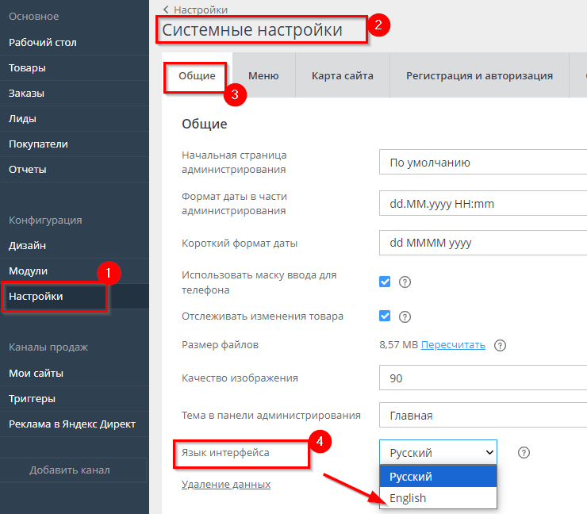Click help icon beside interface language dropdown
The width and height of the screenshot is (587, 514).
524,452
